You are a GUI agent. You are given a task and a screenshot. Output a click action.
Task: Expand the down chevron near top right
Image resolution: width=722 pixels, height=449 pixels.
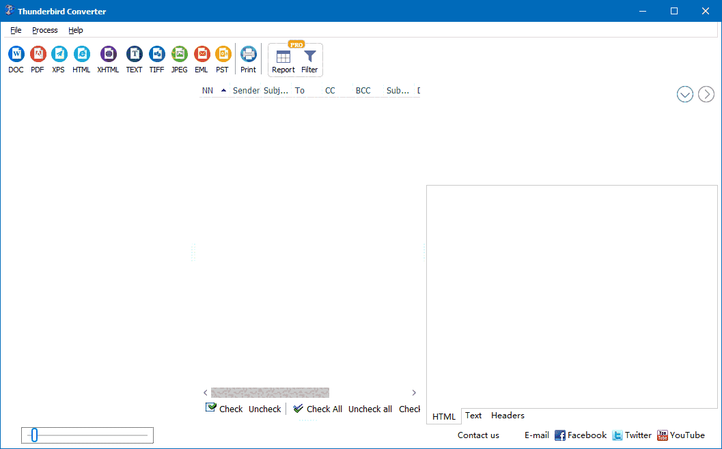(x=685, y=94)
